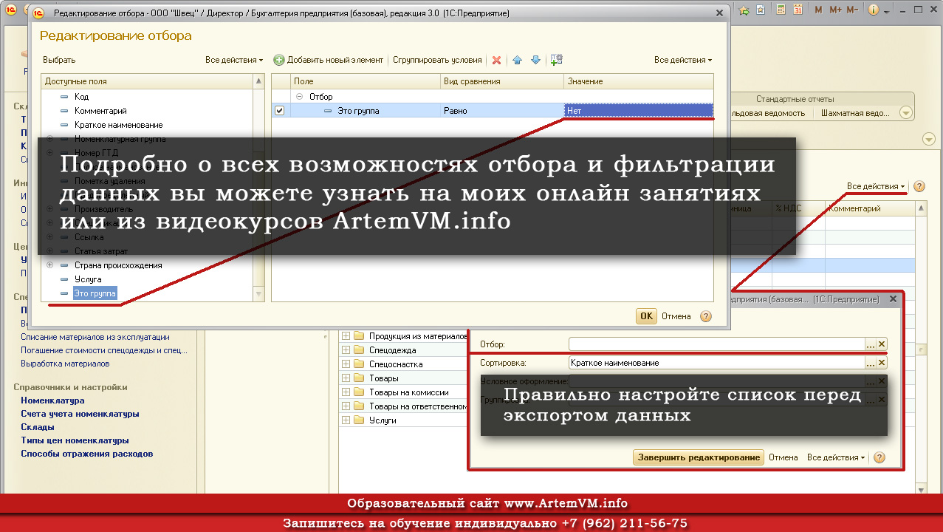943x532 pixels.
Task: Open Все действия dropdown in list settings dialog
Action: click(x=836, y=457)
